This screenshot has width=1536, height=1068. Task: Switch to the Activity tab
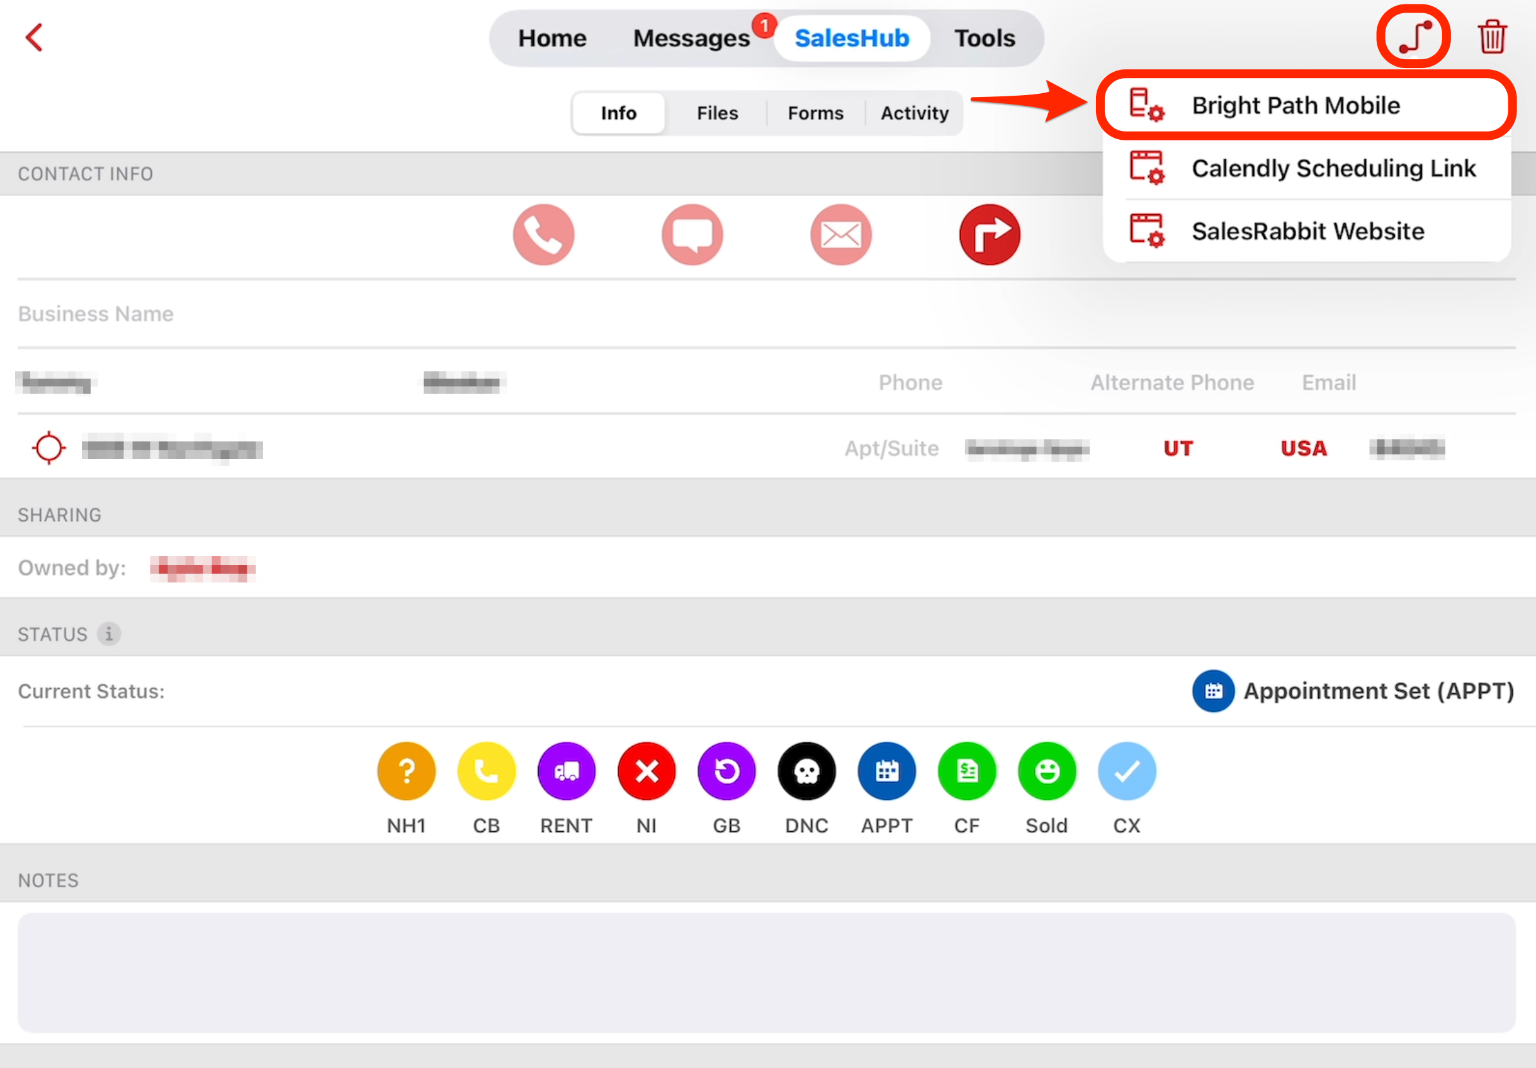tap(914, 113)
